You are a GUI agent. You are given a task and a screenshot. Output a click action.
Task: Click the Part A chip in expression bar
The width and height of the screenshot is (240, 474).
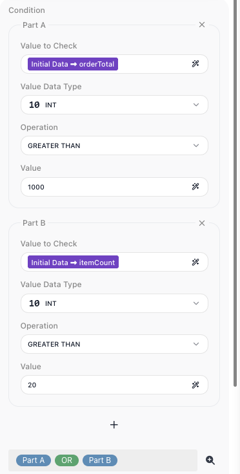tap(34, 460)
